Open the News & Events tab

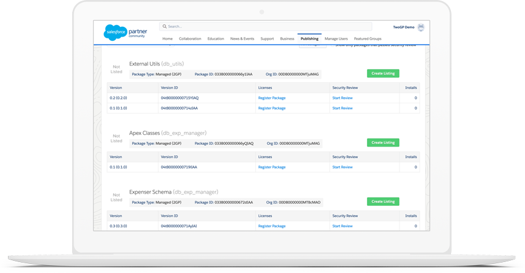242,38
